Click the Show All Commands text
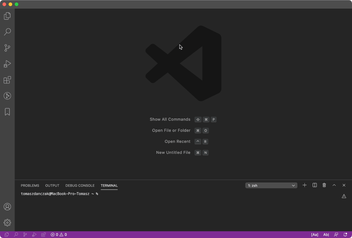352x238 pixels. (x=170, y=120)
